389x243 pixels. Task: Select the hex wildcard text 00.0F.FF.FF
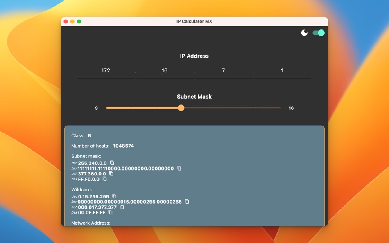pos(92,213)
